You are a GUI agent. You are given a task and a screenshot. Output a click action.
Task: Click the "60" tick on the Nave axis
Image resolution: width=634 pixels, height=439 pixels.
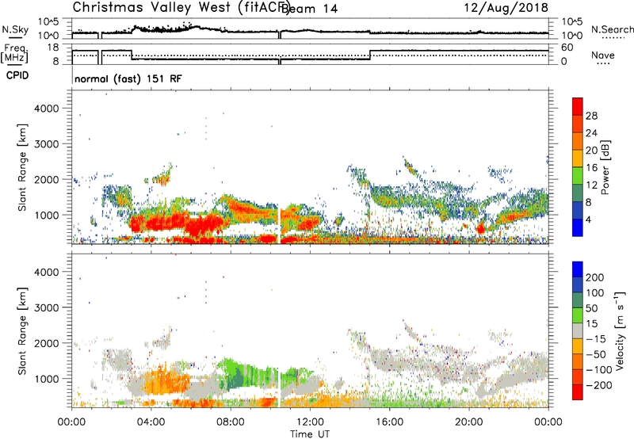[x=567, y=48]
